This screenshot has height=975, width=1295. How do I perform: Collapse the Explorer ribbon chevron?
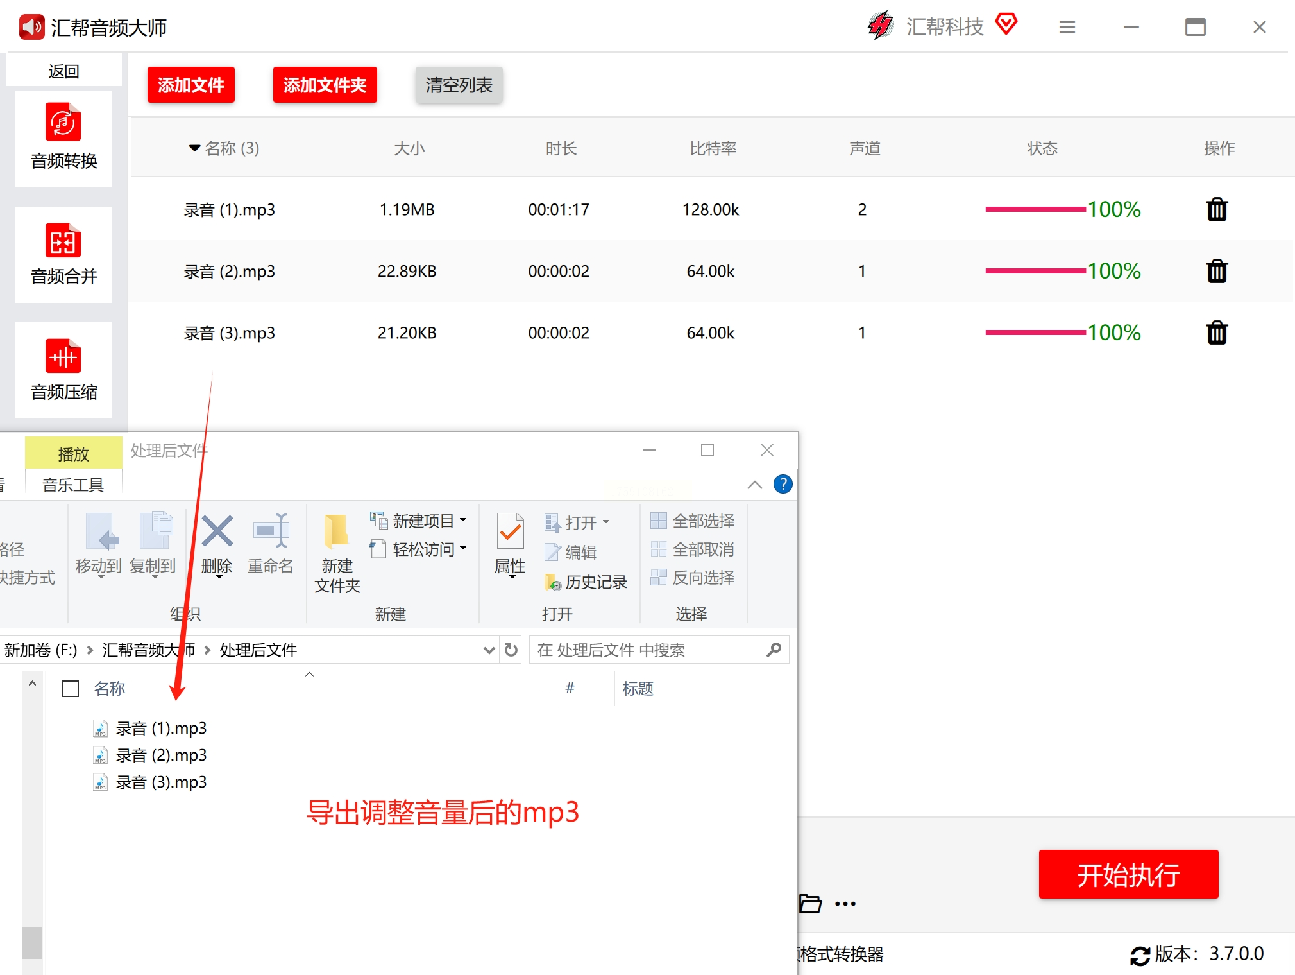(x=755, y=485)
